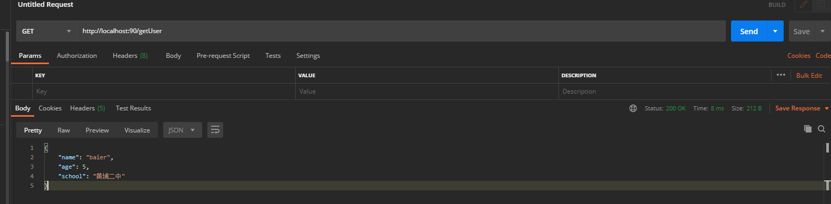Viewport: 831px width, 204px height.
Task: Open the three-dots params column options
Action: pyautogui.click(x=781, y=75)
